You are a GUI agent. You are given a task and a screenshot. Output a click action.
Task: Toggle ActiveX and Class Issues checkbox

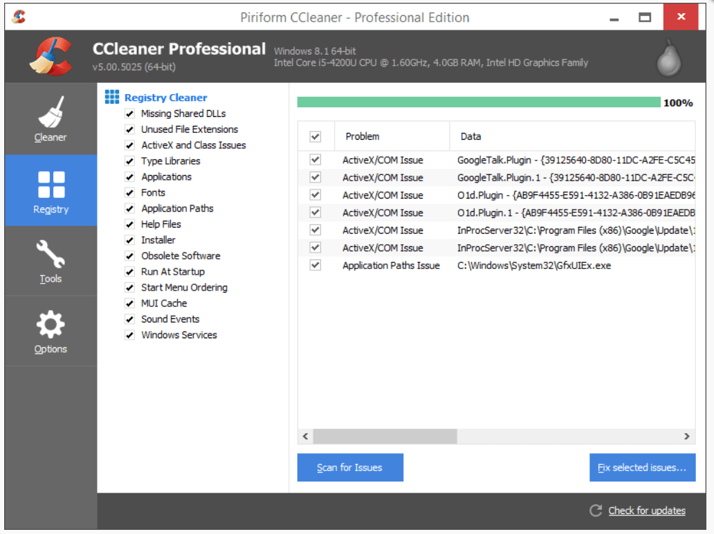[x=130, y=145]
